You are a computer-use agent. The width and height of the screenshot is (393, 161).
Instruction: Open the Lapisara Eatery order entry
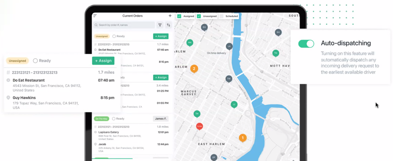108,132
